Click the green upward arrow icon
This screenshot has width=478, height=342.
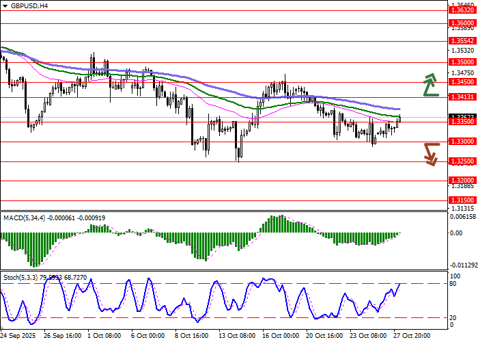(x=429, y=84)
